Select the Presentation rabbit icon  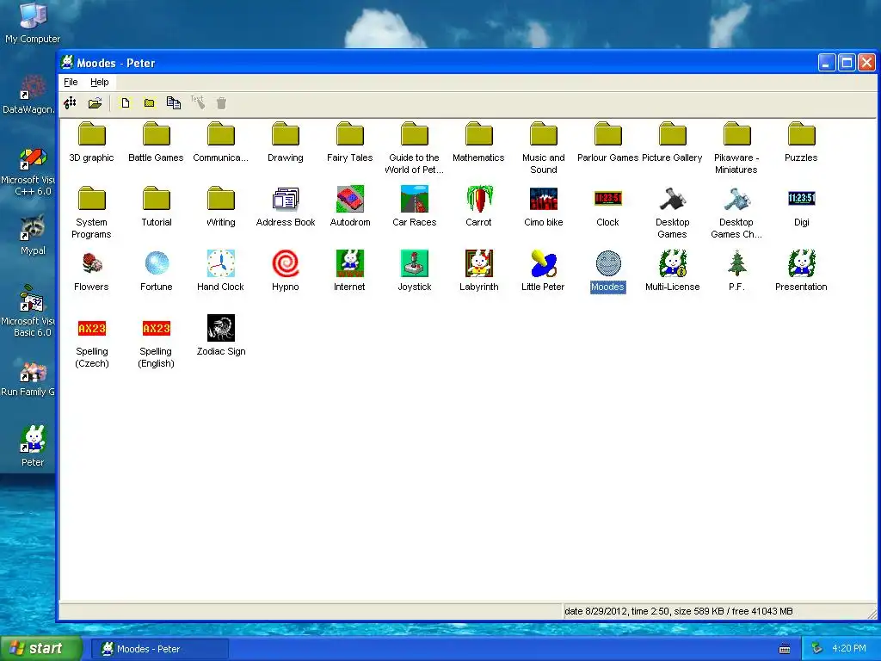click(x=801, y=263)
